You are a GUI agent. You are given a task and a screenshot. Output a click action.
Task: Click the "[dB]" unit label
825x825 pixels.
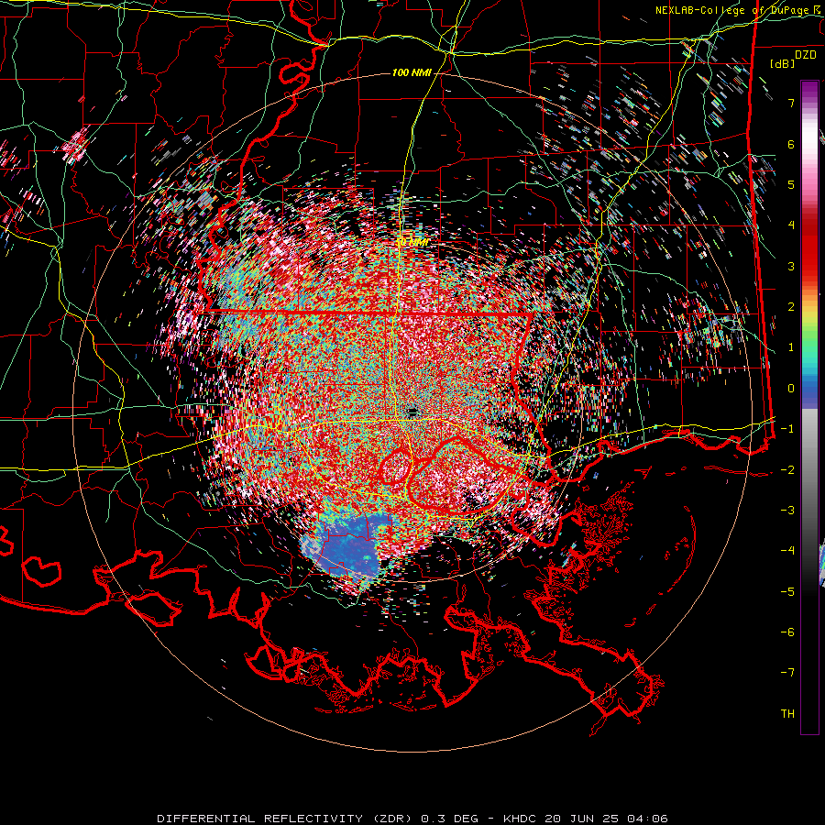783,63
